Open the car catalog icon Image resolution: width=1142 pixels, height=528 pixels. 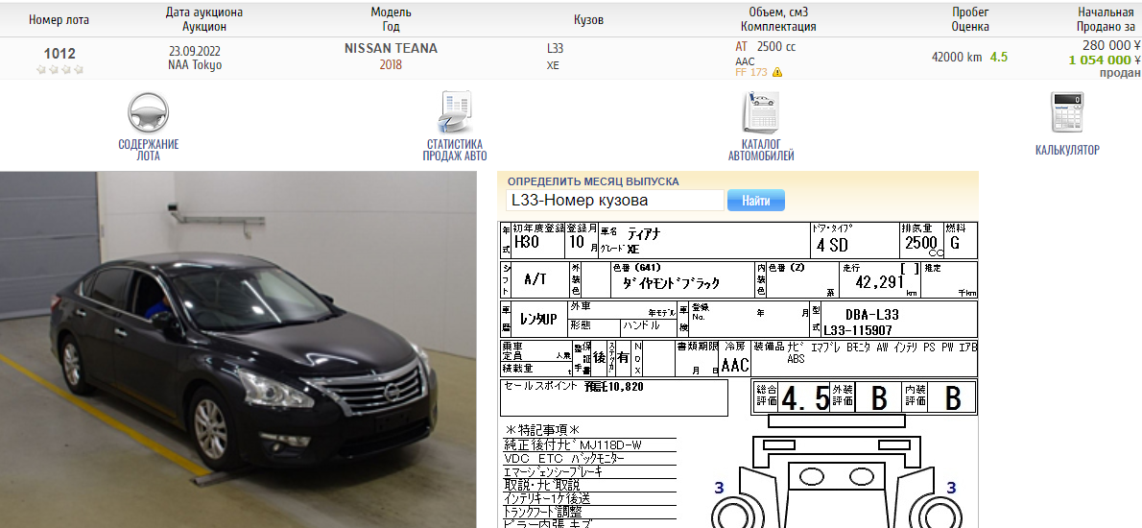tap(761, 112)
